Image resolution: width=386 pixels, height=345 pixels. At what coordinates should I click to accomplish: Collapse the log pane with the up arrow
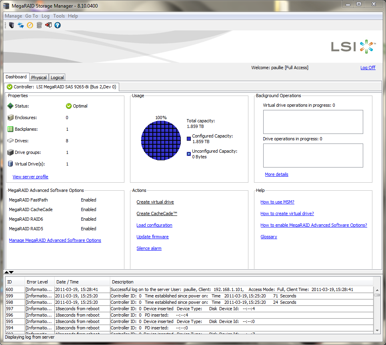point(6,272)
